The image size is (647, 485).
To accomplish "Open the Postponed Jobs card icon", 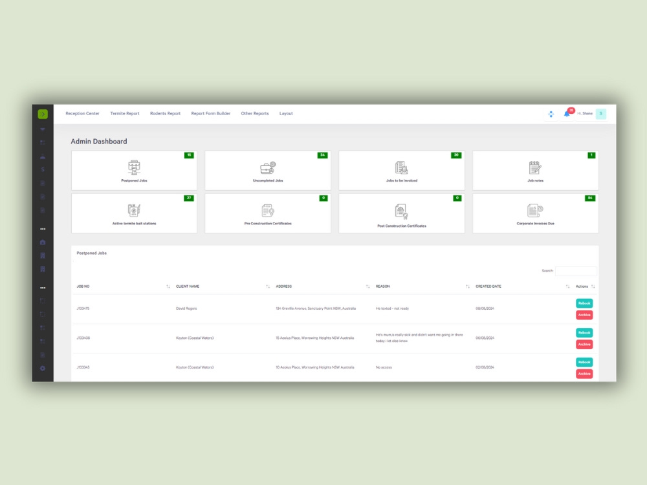I will [x=134, y=167].
